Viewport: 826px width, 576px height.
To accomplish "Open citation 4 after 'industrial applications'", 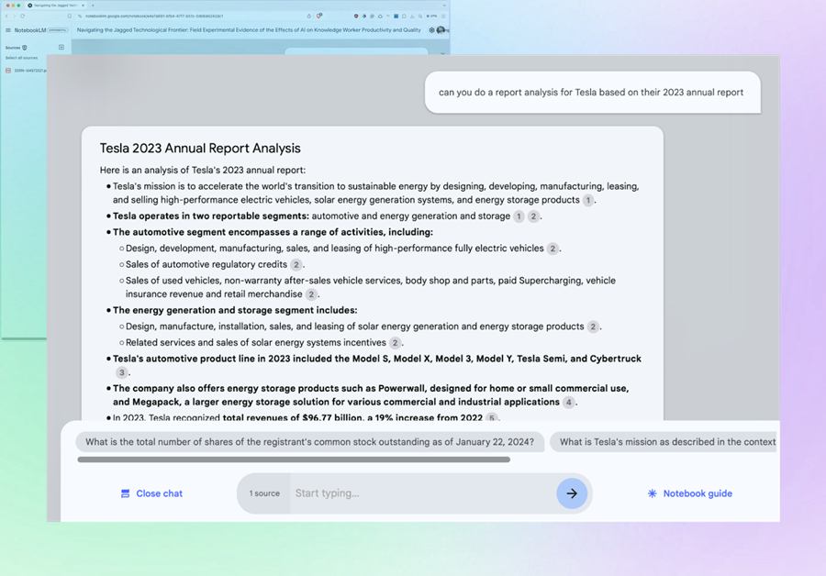I will click(x=568, y=403).
